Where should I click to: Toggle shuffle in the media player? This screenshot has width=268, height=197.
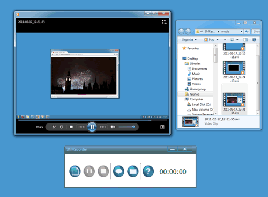pos(54,127)
